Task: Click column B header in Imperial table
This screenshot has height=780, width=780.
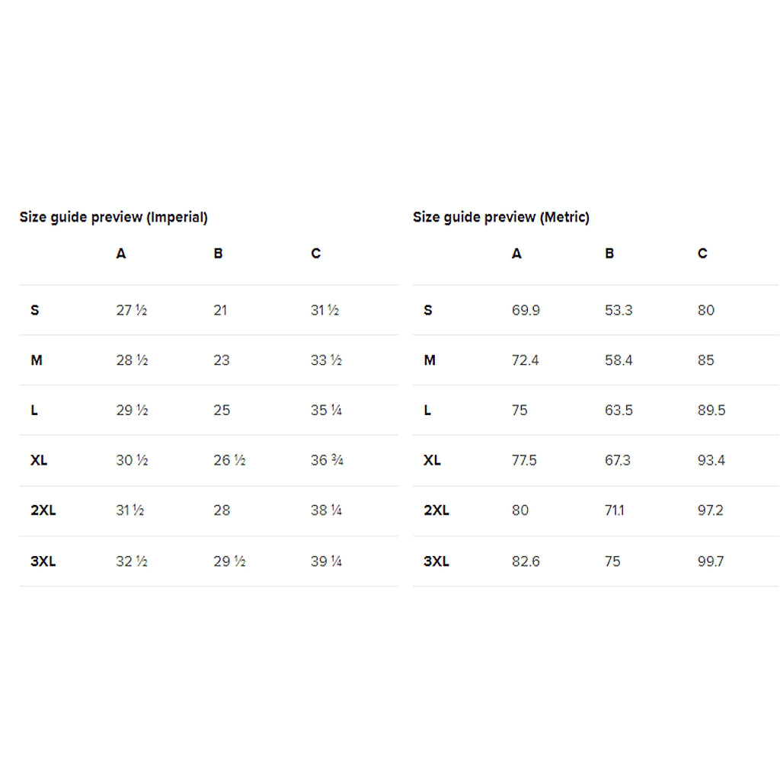Action: (218, 254)
